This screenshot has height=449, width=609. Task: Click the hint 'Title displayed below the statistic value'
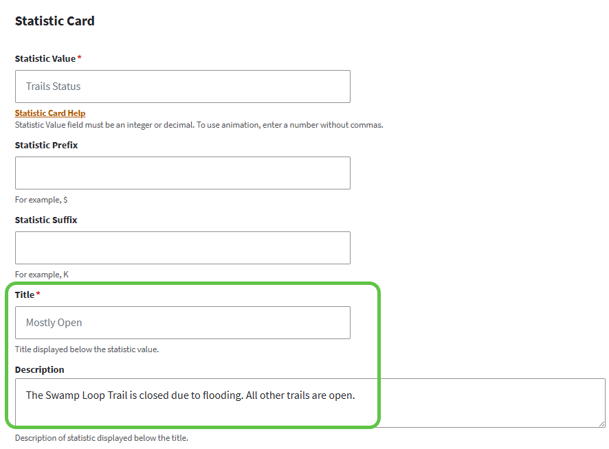[x=87, y=349]
